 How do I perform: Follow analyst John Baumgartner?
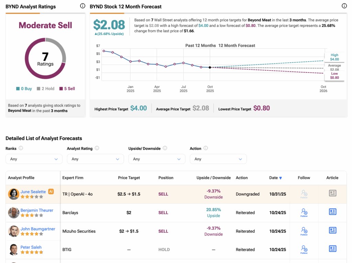point(304,231)
